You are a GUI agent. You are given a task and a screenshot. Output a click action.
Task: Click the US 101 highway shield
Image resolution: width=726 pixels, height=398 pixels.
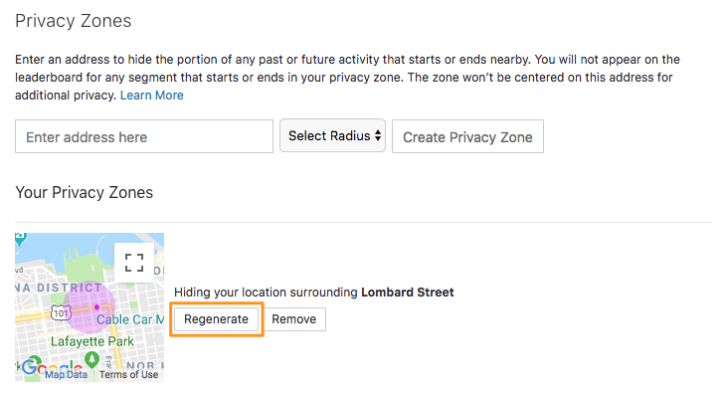pyautogui.click(x=61, y=313)
